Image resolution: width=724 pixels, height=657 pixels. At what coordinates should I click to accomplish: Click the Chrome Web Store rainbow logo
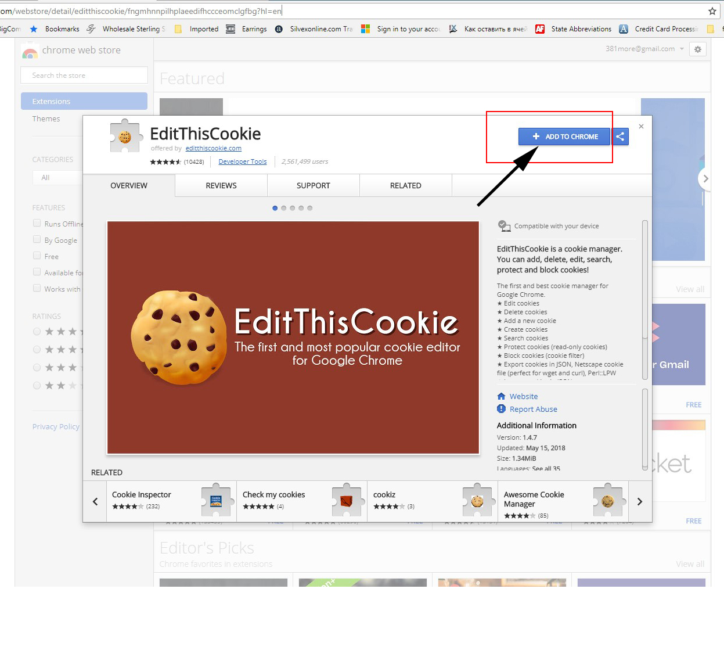[x=30, y=51]
